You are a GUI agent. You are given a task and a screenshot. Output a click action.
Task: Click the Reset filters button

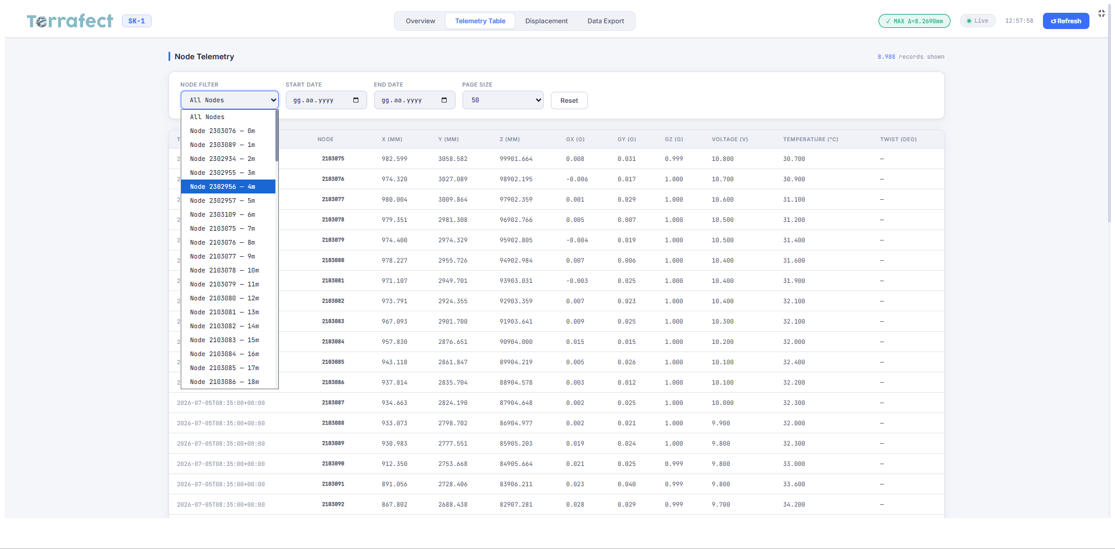(x=569, y=101)
